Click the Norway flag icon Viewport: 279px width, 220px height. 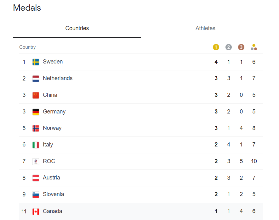click(36, 128)
